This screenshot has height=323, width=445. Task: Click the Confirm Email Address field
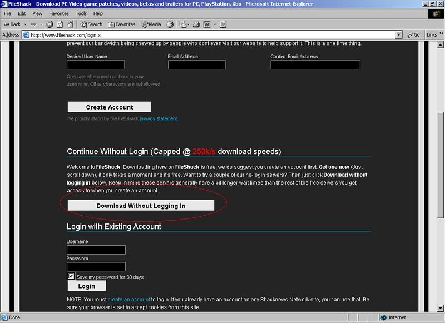(x=315, y=64)
